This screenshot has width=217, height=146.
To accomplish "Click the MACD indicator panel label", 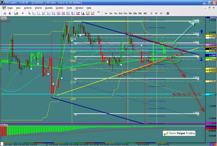I will pos(4,125).
